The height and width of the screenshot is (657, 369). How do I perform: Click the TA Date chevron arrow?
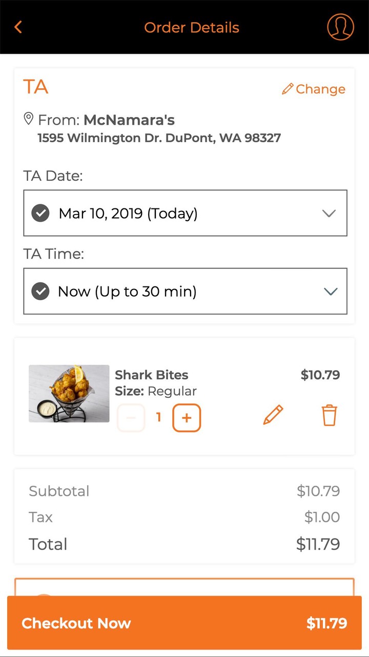(x=329, y=214)
